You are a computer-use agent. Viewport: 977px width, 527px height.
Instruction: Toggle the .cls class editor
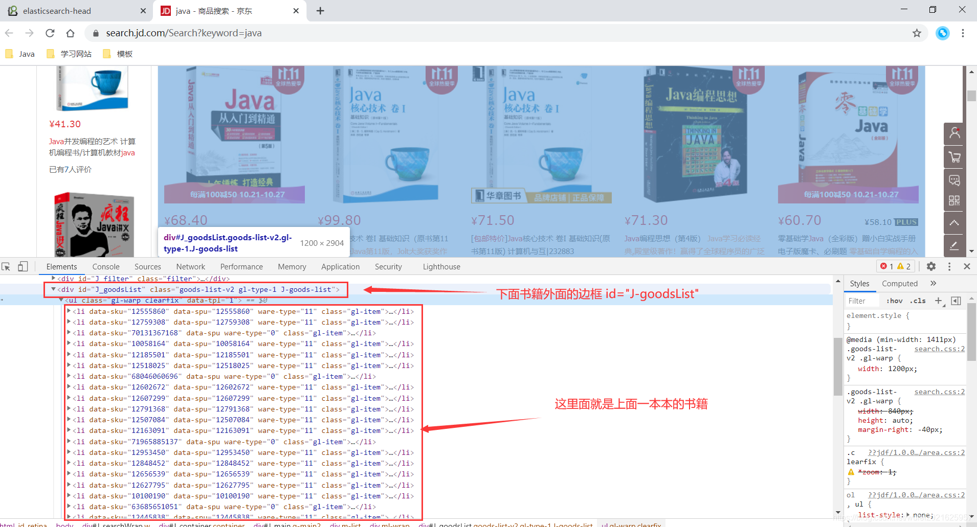(x=918, y=301)
